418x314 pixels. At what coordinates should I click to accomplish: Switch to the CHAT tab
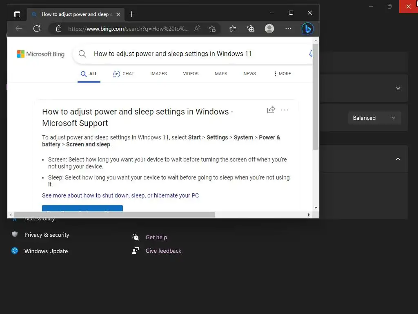pos(124,74)
